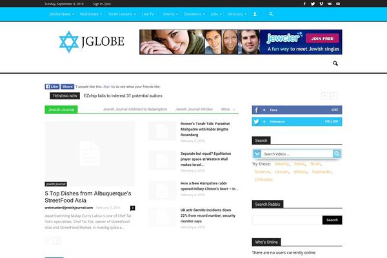Open EZchip fails to interest trending headline
This screenshot has width=387, height=258.
tap(123, 96)
